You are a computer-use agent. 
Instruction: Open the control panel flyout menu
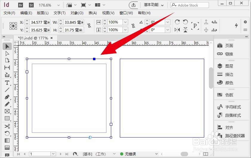[x=245, y=30]
